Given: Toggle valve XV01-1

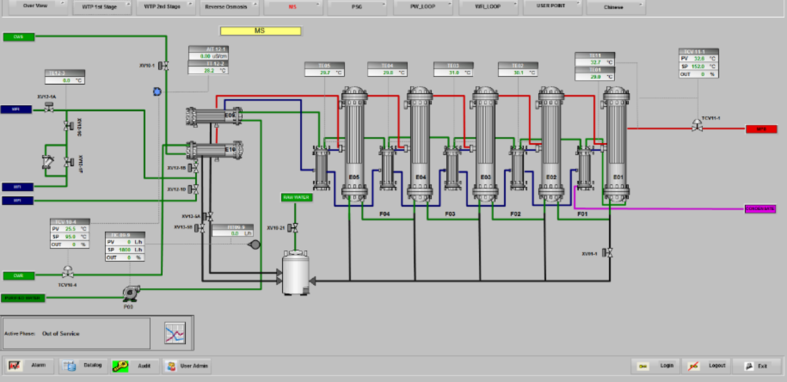Looking at the screenshot, I should click(608, 253).
